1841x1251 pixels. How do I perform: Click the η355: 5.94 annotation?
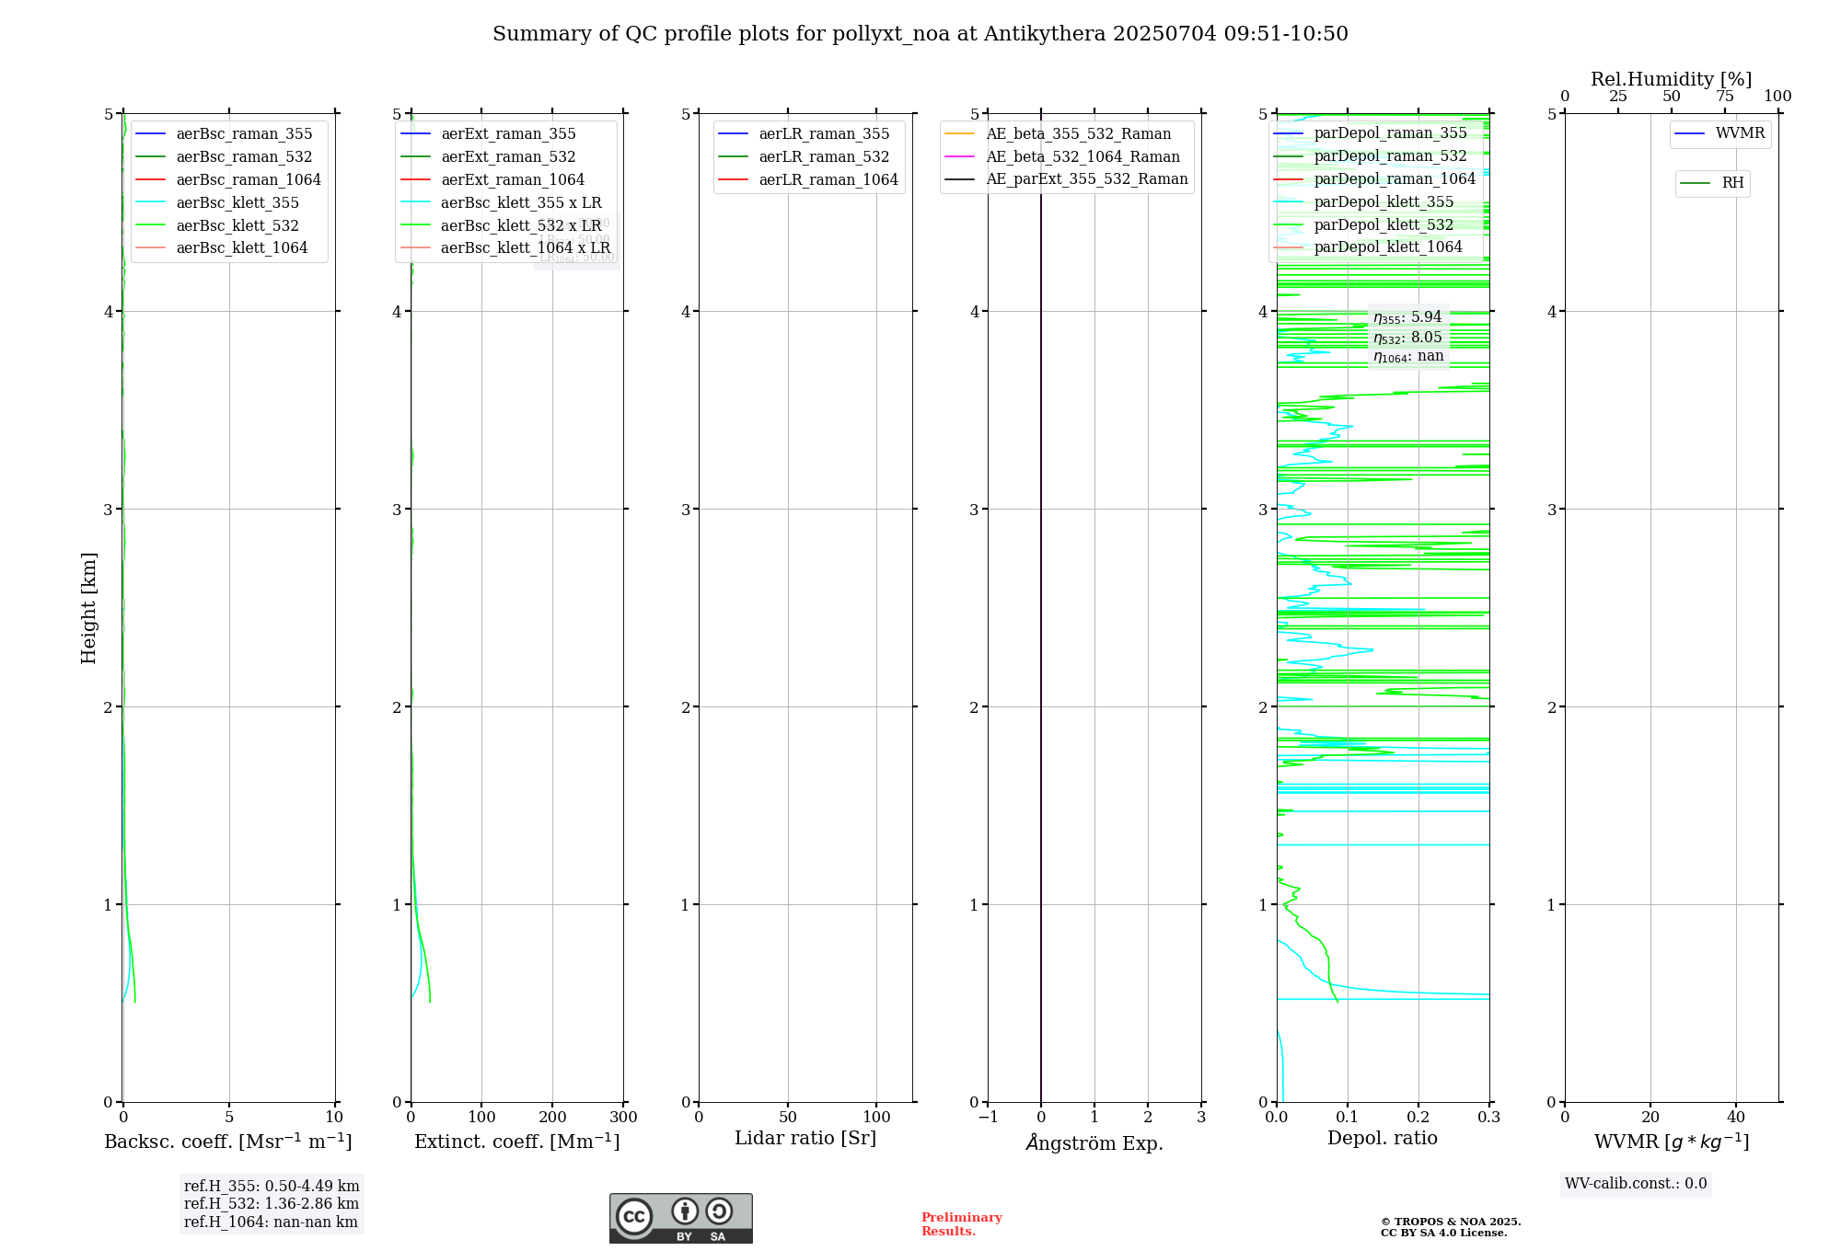(x=1407, y=317)
